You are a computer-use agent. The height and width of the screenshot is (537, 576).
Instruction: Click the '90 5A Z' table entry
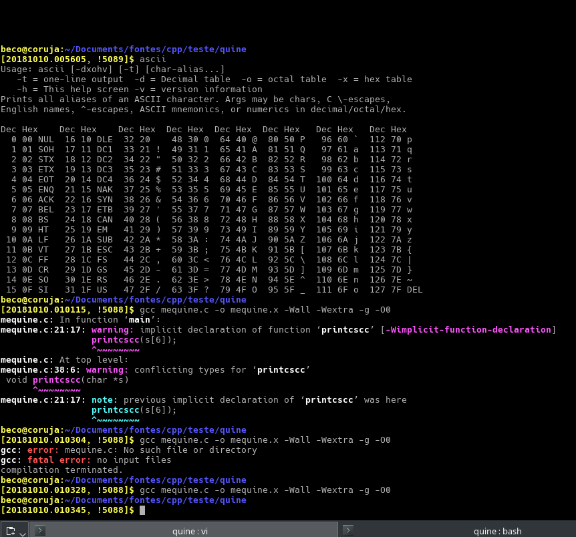pyautogui.click(x=287, y=240)
